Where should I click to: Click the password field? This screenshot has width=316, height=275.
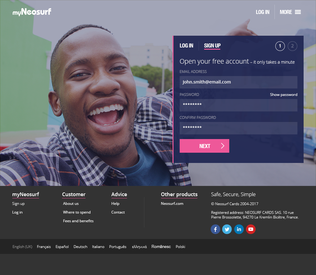[239, 105]
